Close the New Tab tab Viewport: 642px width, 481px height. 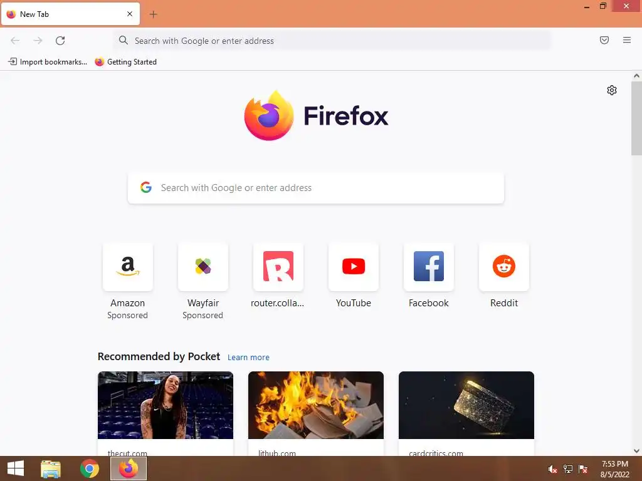point(130,14)
